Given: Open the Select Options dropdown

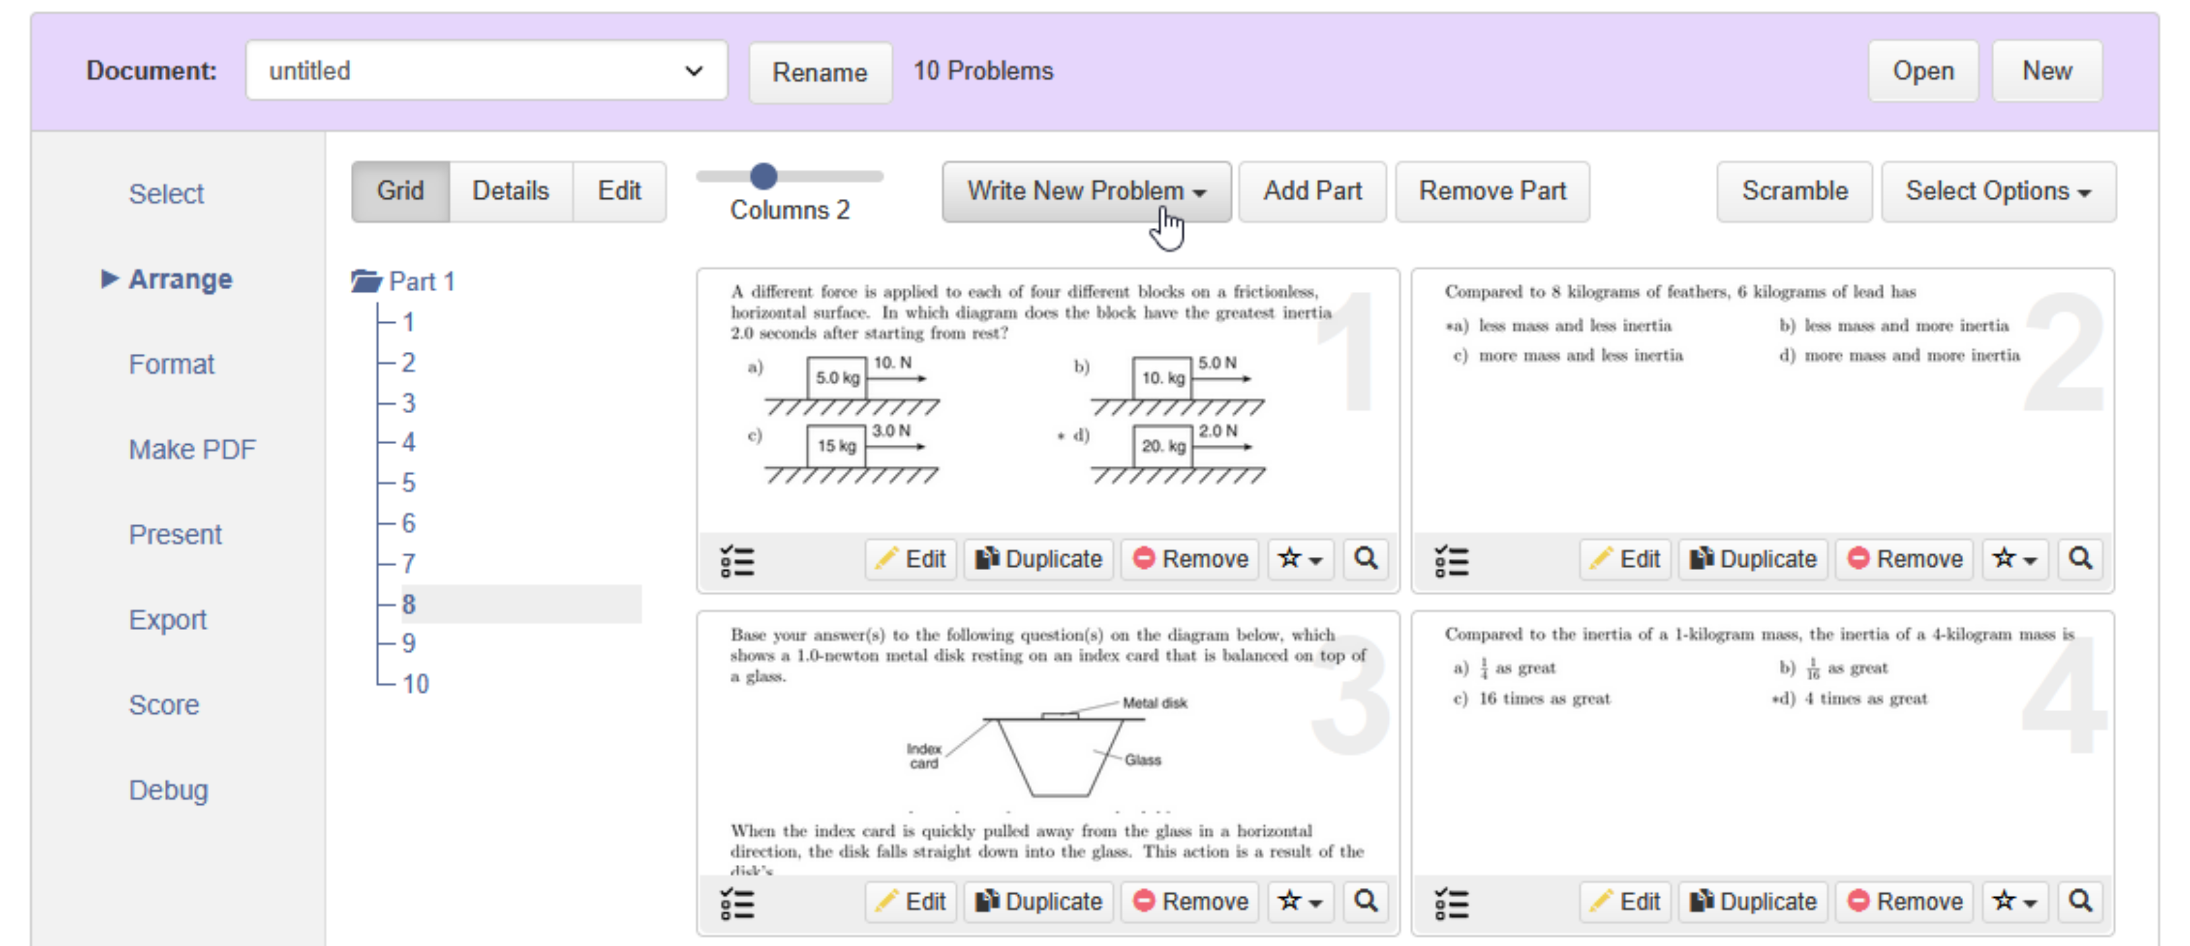Looking at the screenshot, I should click(x=1998, y=191).
